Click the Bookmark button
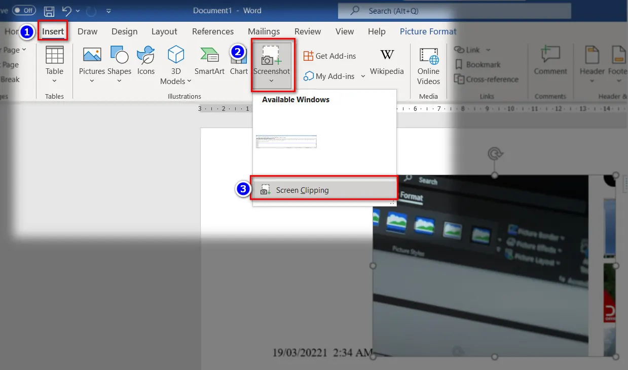The height and width of the screenshot is (370, 628). coord(477,64)
